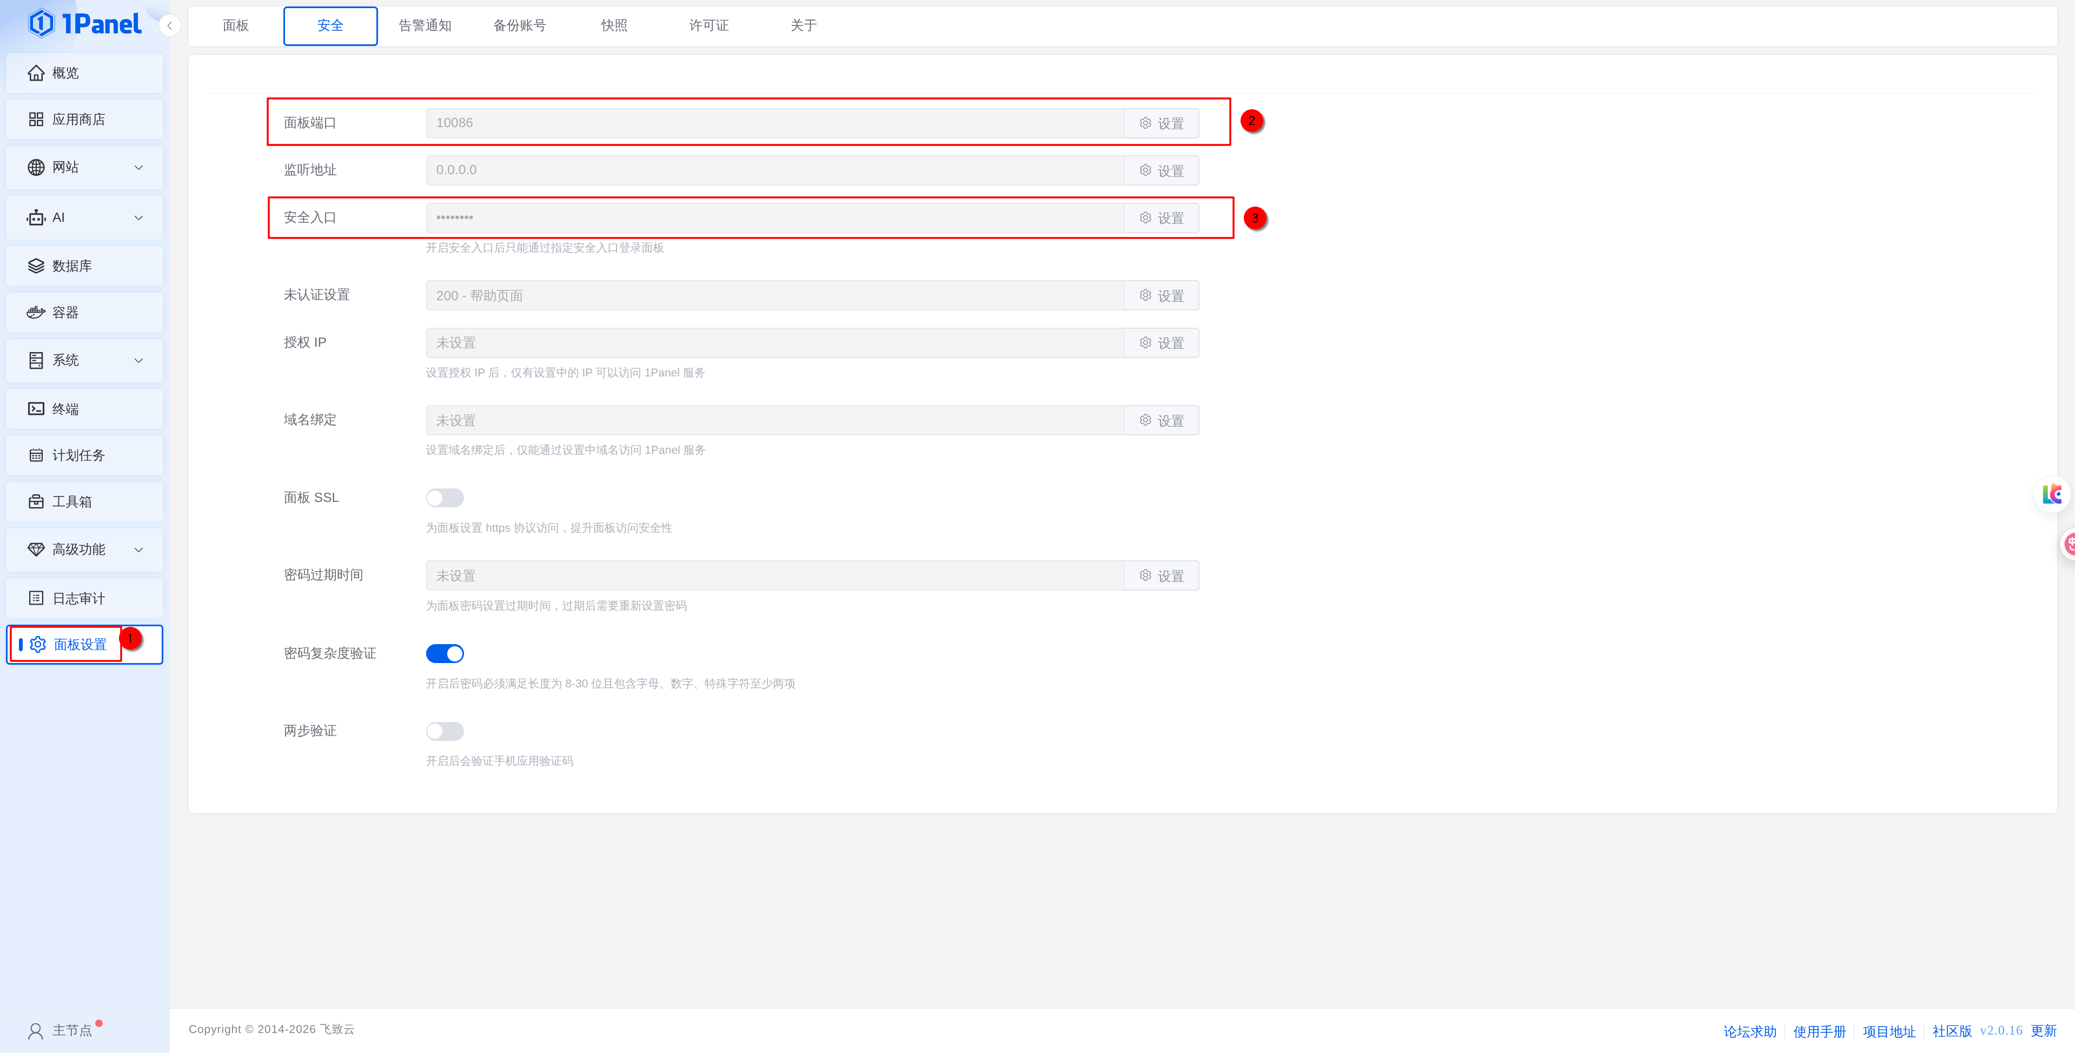Open the 论坛求助 footer link

pos(1749,1031)
